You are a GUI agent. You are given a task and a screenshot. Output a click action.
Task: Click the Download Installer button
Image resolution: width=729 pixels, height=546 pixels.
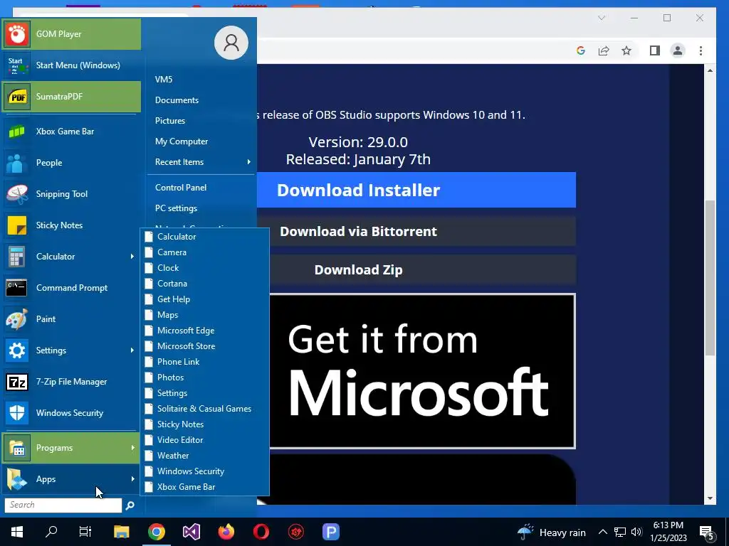416,190
